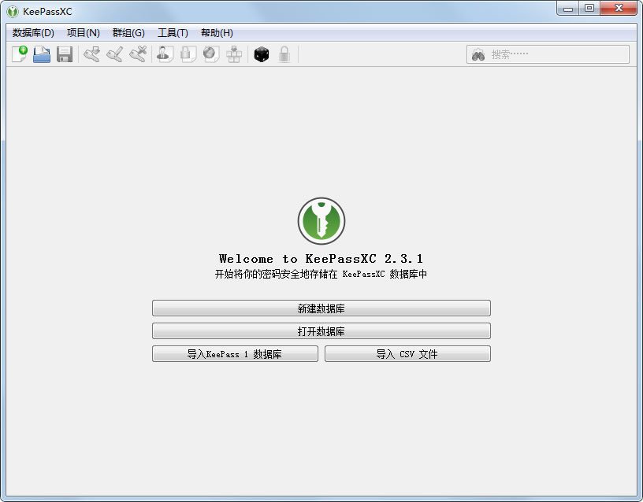Click the 打开数据库 button
643x502 pixels.
pyautogui.click(x=321, y=331)
